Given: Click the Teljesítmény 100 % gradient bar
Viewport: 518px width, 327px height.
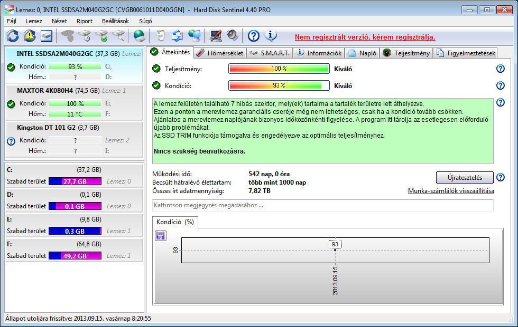Looking at the screenshot, I should tap(279, 69).
